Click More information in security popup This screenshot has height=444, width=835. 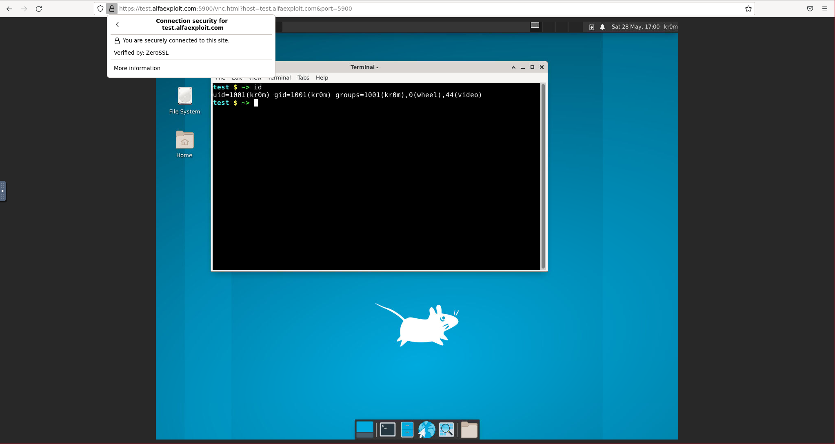(137, 68)
